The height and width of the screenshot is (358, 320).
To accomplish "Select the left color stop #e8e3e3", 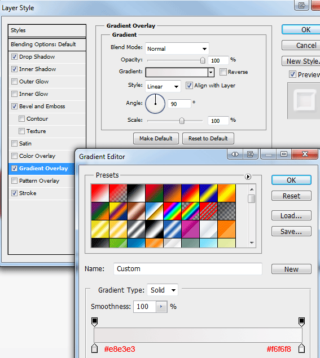I will [x=94, y=348].
